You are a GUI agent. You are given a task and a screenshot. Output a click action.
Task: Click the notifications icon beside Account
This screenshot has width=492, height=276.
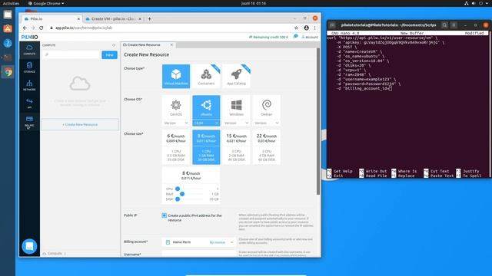295,37
